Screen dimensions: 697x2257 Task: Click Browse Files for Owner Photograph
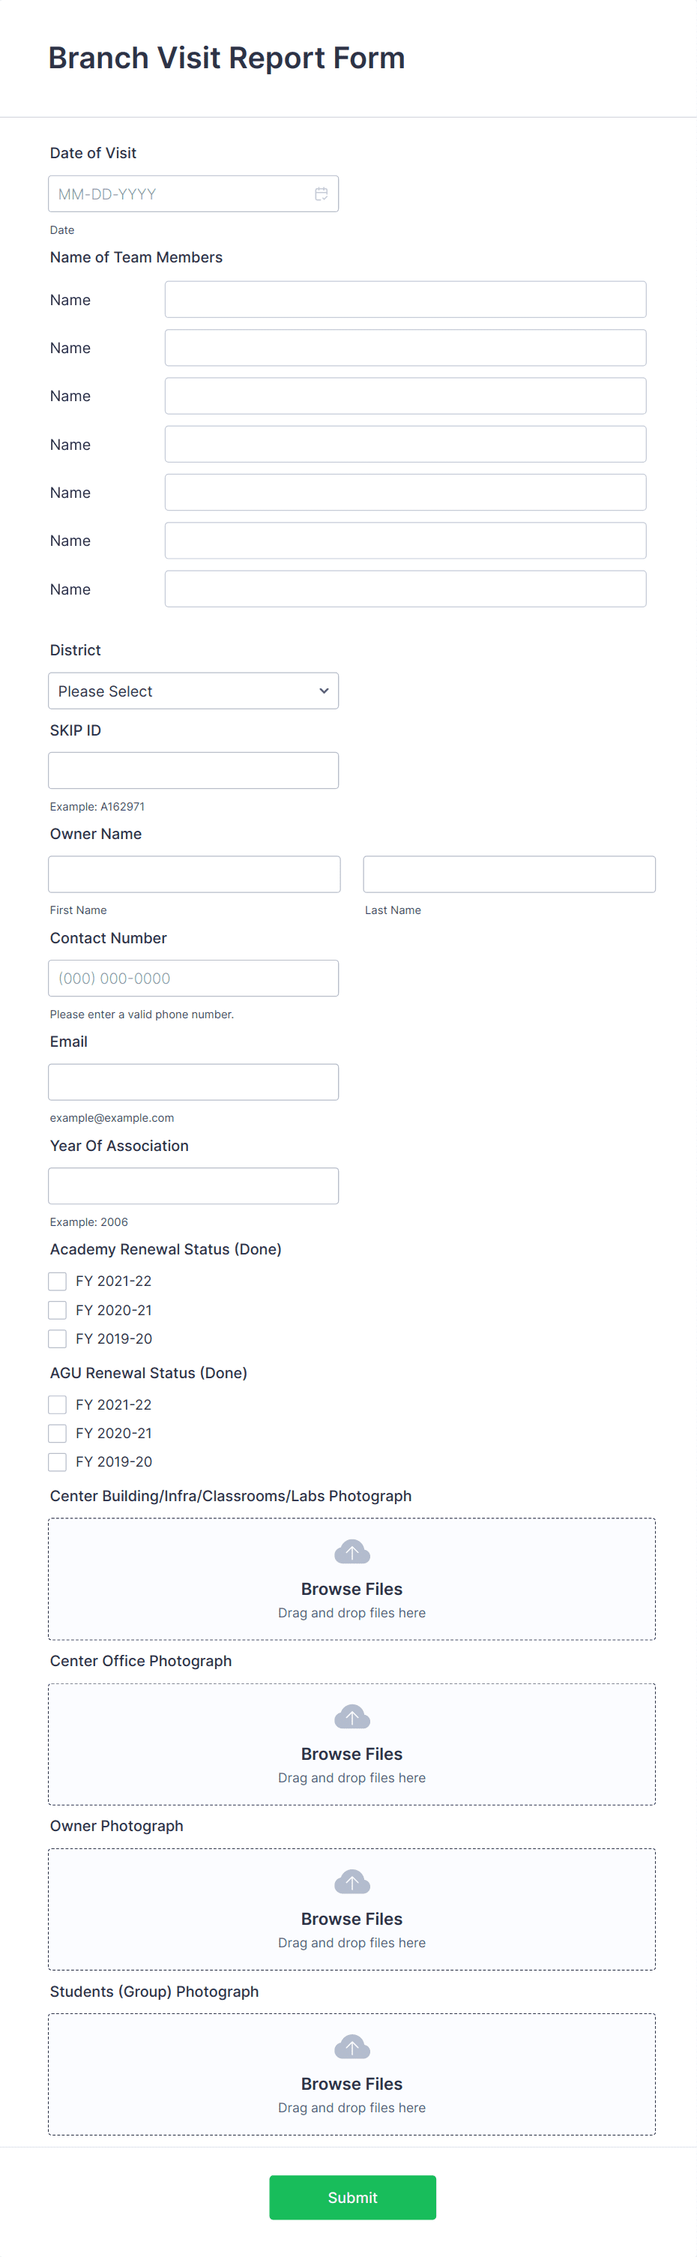[x=352, y=1919]
